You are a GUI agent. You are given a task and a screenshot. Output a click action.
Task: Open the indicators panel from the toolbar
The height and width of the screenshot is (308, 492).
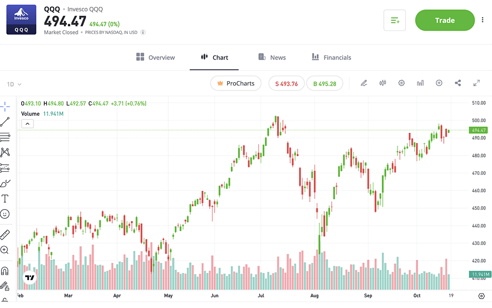point(420,83)
